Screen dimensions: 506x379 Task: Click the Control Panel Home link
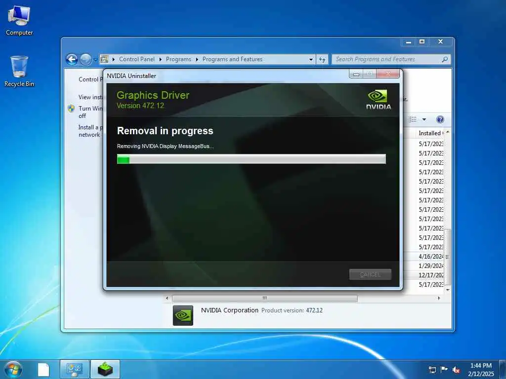point(91,79)
